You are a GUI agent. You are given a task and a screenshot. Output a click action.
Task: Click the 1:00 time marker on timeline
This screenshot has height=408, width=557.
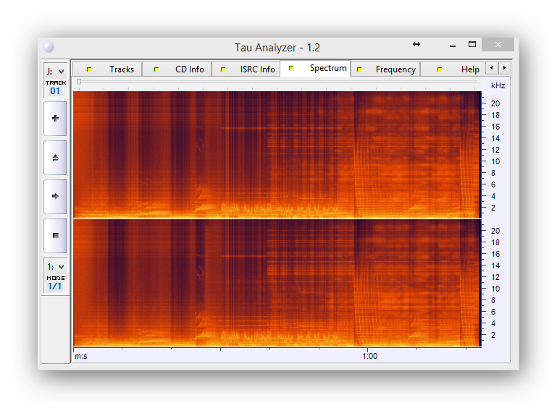tap(369, 356)
